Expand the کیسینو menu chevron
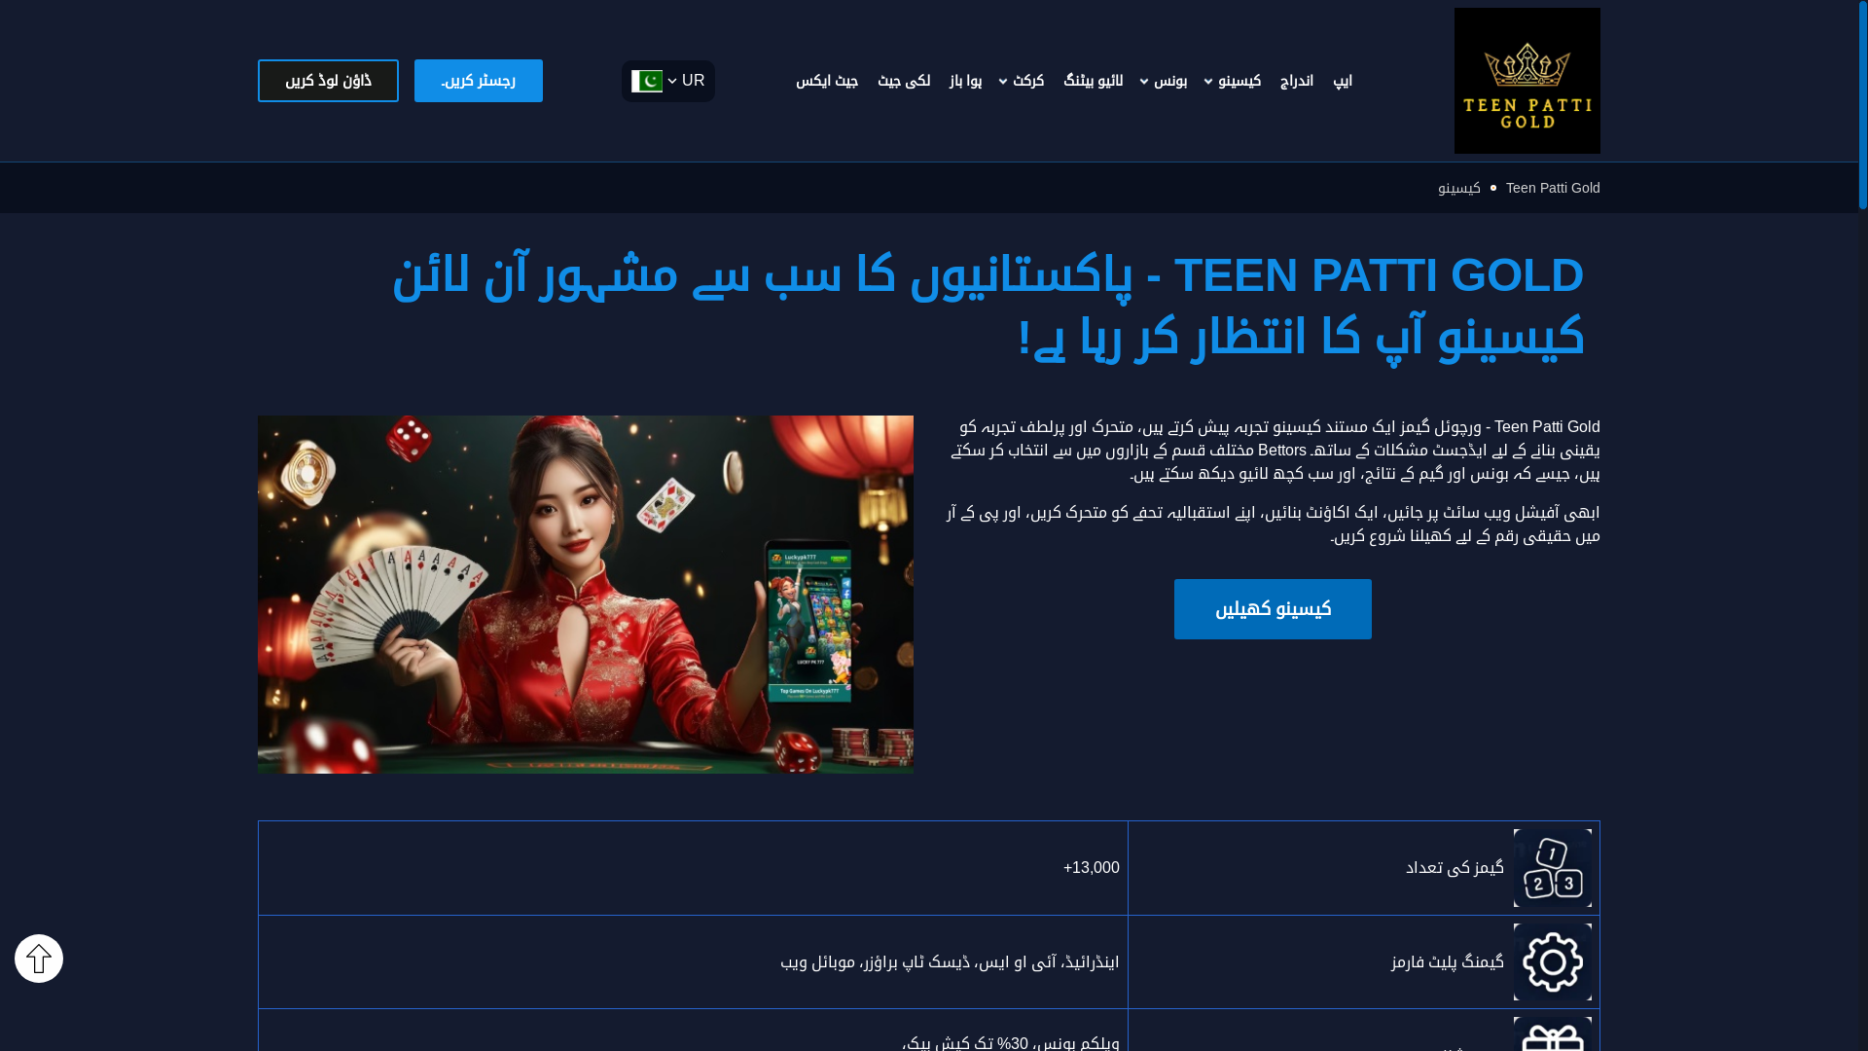The image size is (1868, 1051). coord(1208,82)
